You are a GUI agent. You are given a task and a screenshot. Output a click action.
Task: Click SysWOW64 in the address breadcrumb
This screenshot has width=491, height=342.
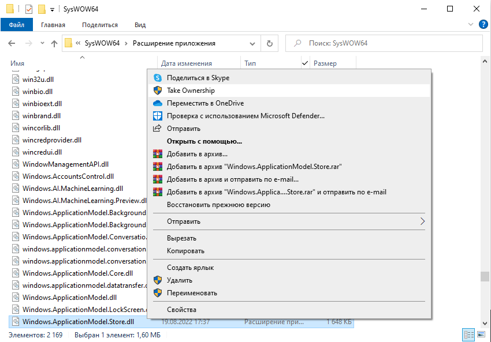coord(102,43)
